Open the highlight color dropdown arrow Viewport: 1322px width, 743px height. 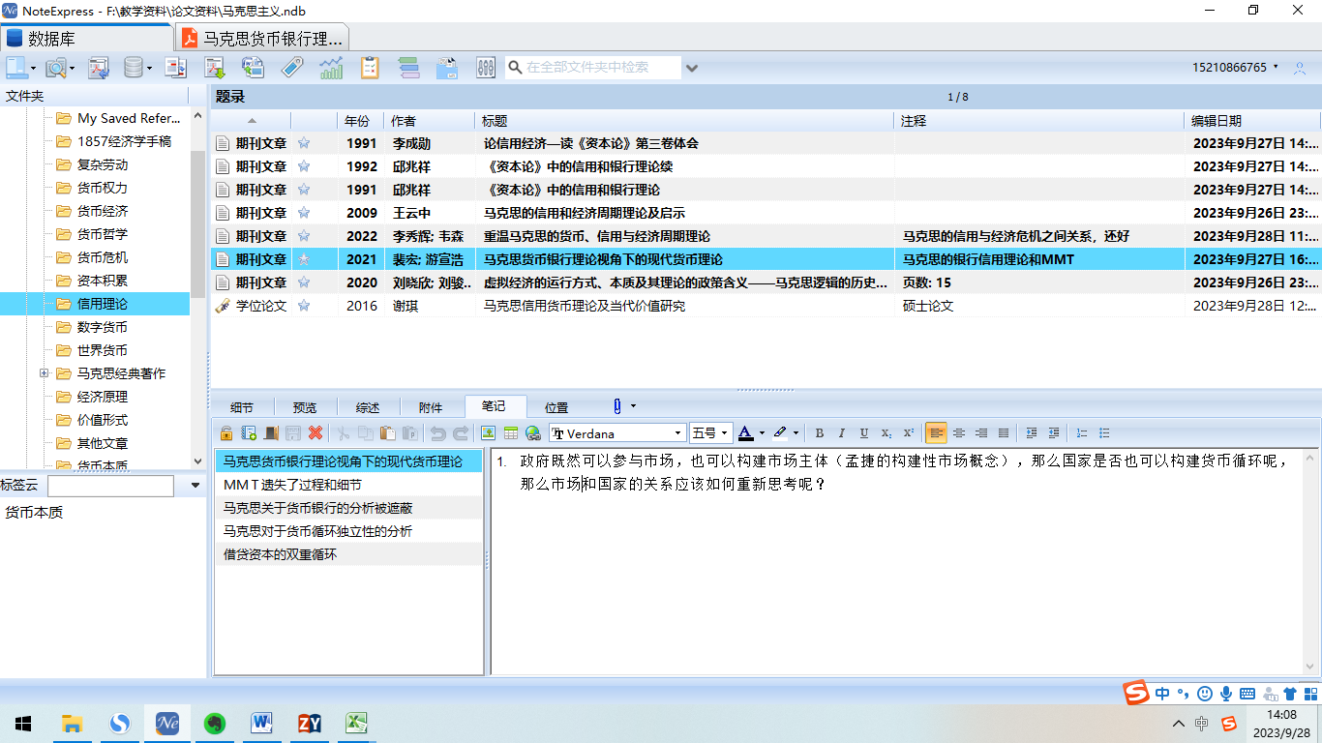click(796, 433)
